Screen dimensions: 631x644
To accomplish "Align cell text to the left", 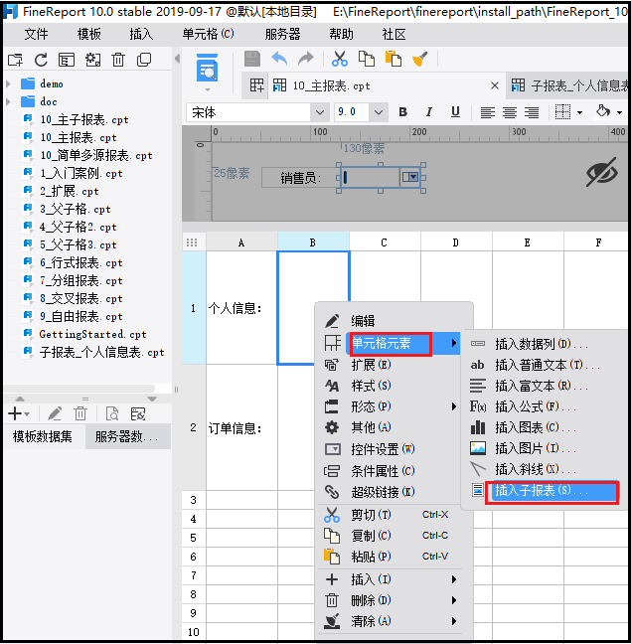I will (487, 112).
